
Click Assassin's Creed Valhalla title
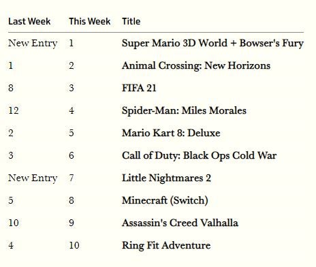pos(180,223)
